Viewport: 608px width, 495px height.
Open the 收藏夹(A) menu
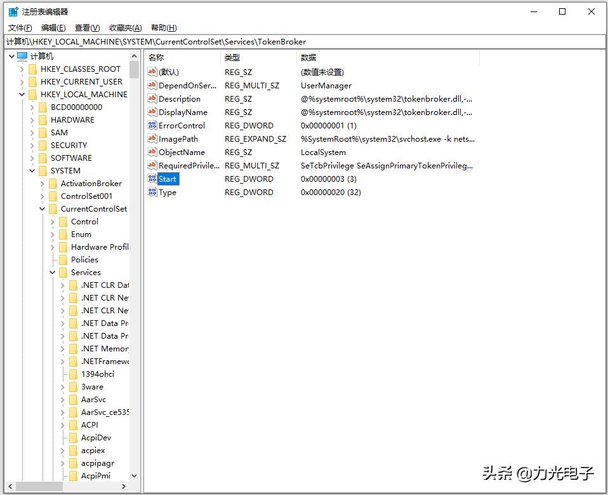pyautogui.click(x=124, y=27)
